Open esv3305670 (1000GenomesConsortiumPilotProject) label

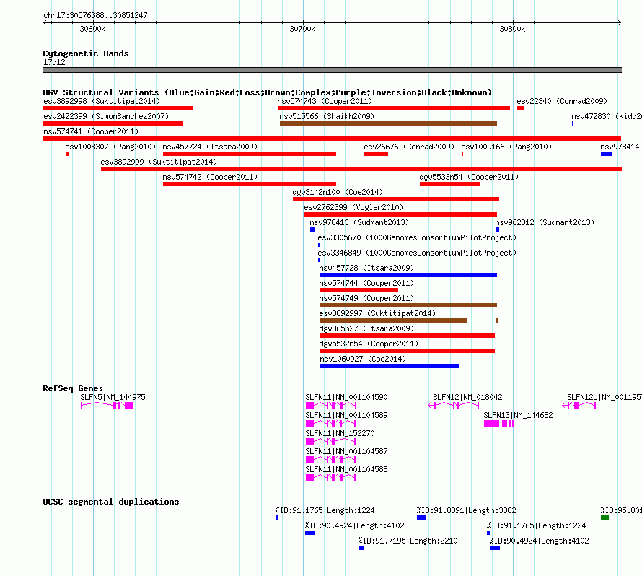(x=417, y=237)
